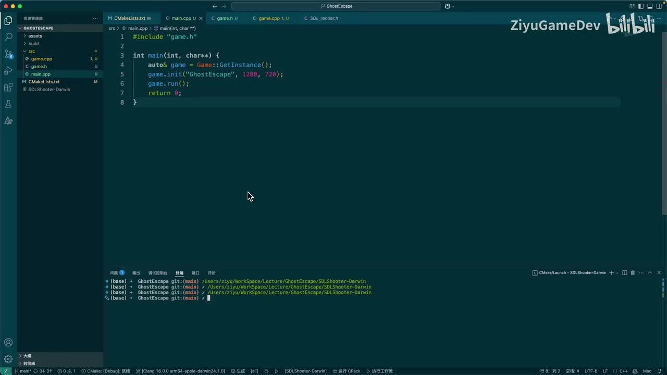The height and width of the screenshot is (375, 667).
Task: Click the Copilot icon in the title bar
Action: pyautogui.click(x=447, y=6)
